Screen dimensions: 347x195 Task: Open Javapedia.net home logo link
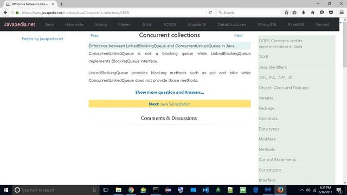pos(20,24)
